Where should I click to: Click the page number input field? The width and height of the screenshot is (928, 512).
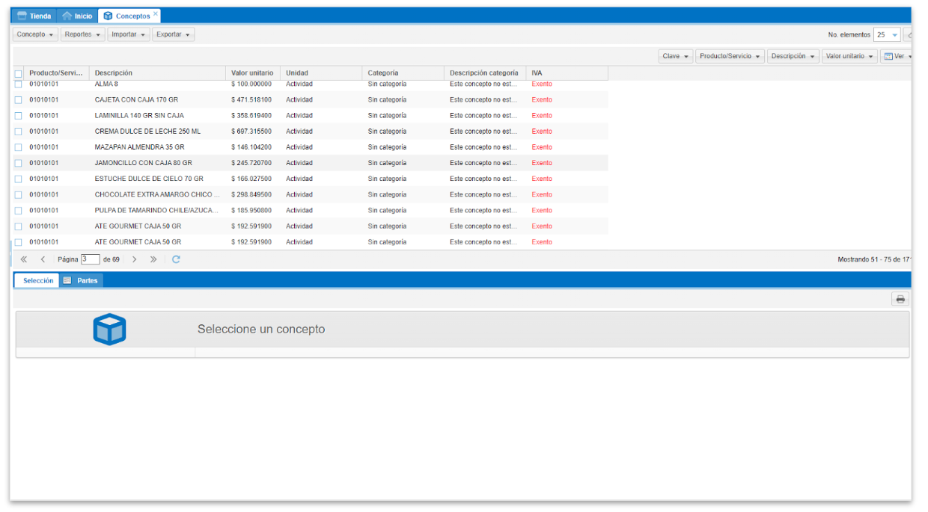click(x=90, y=259)
